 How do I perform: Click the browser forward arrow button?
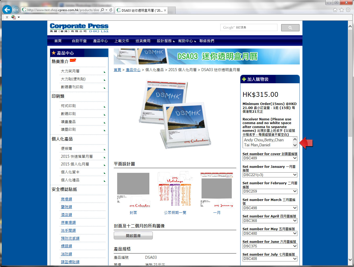16,10
